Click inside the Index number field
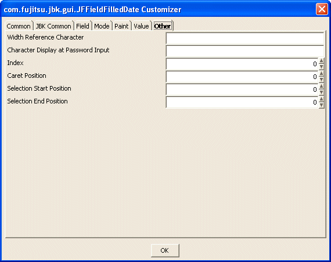 click(x=242, y=64)
